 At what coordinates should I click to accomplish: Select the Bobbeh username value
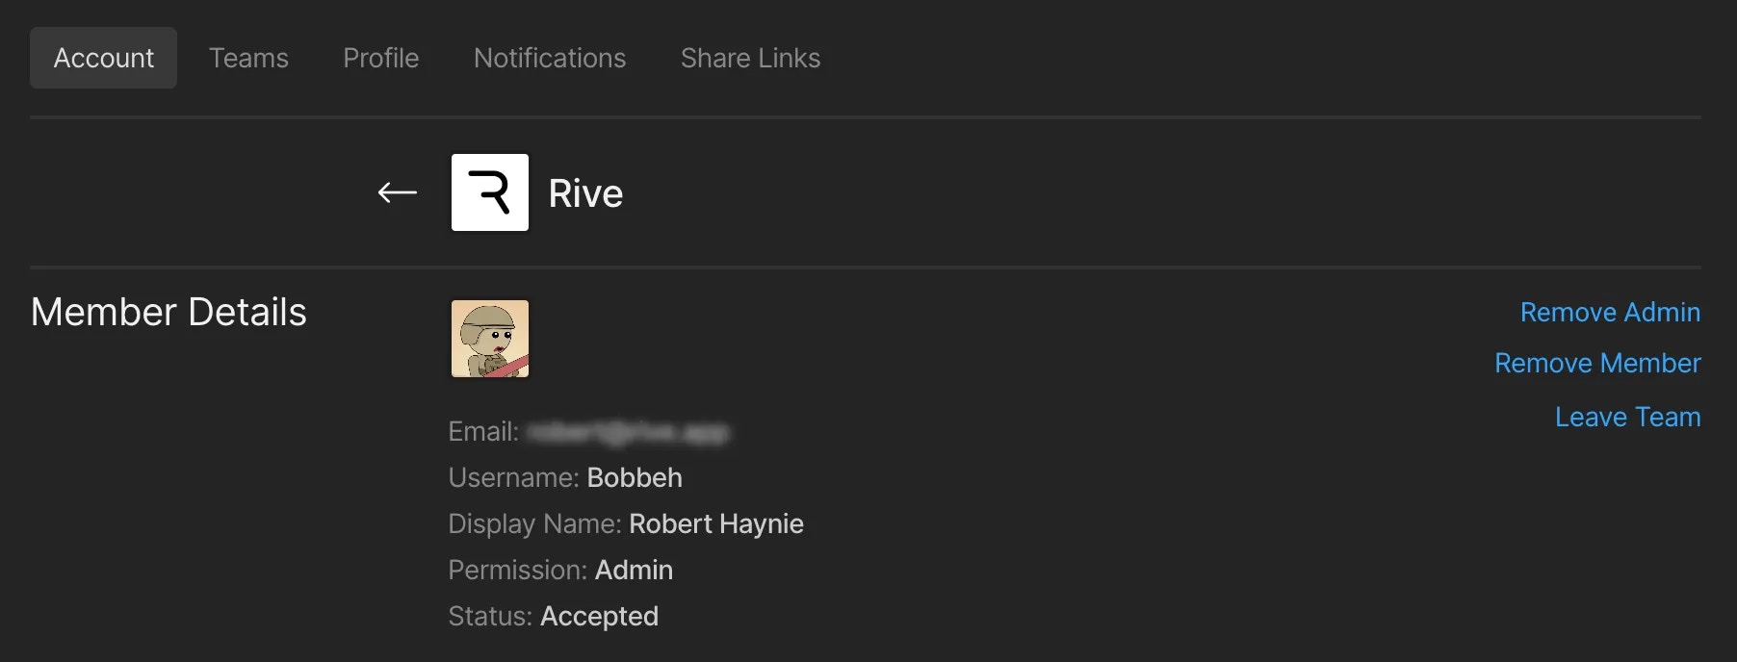coord(635,477)
